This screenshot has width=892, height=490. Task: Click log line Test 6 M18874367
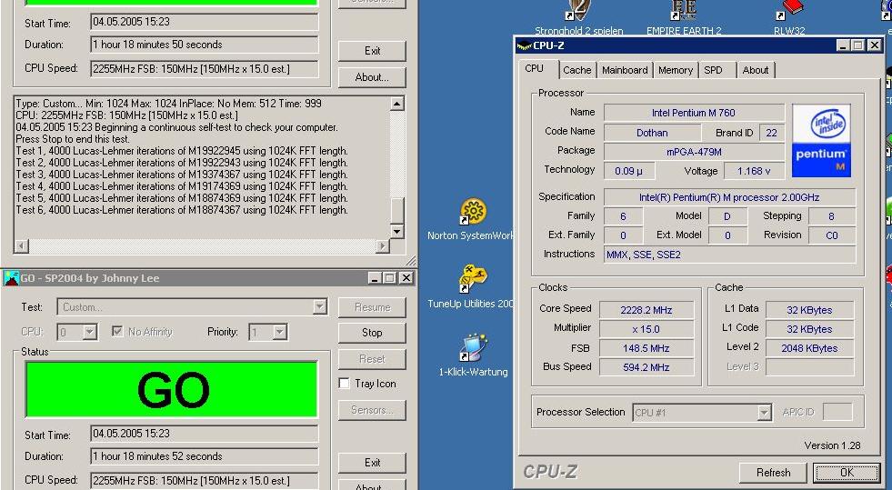pyautogui.click(x=182, y=210)
